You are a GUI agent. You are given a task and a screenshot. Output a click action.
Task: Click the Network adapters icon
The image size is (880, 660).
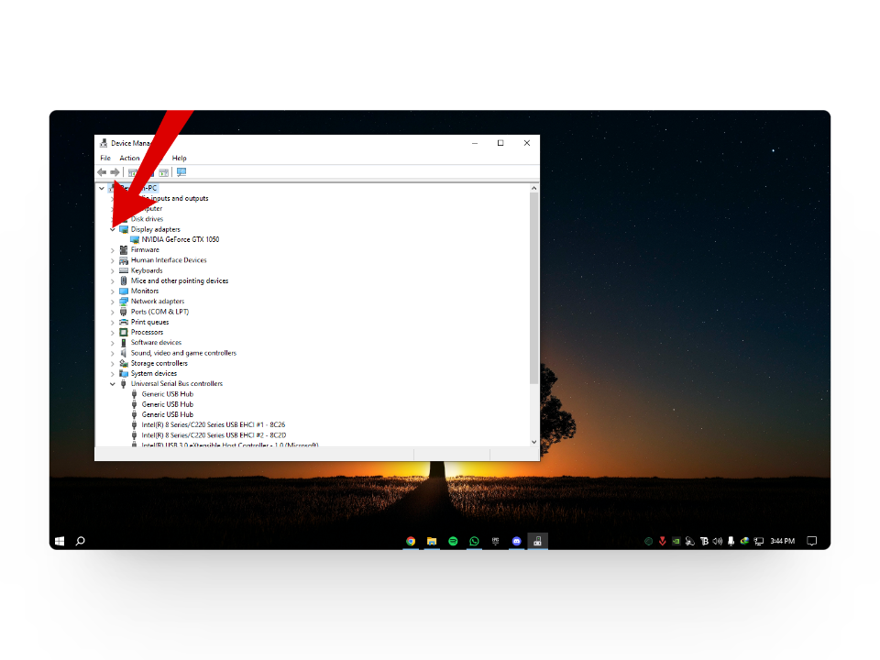tap(124, 302)
